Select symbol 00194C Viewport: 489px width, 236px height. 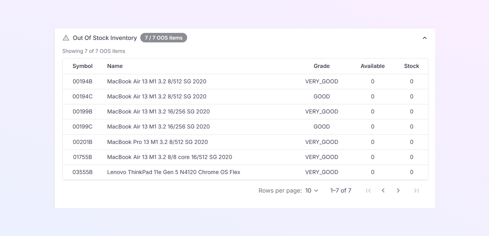tap(83, 97)
